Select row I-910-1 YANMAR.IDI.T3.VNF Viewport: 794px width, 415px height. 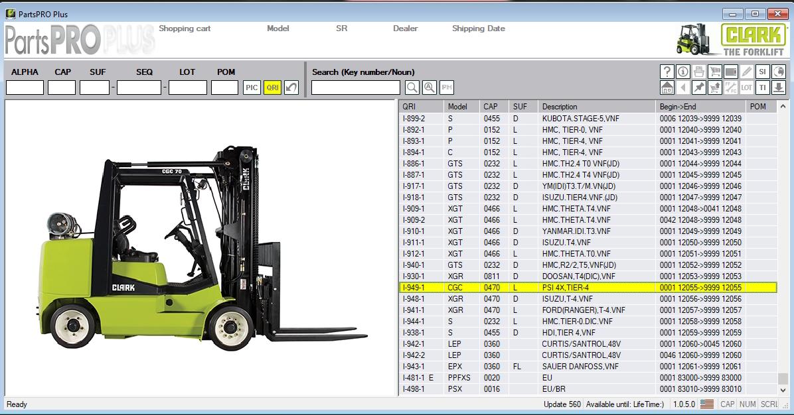click(x=588, y=231)
